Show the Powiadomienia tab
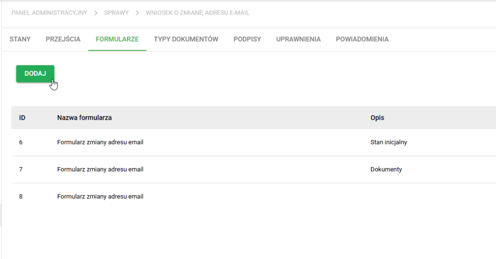Viewport: 496px width, 259px height. tap(362, 39)
